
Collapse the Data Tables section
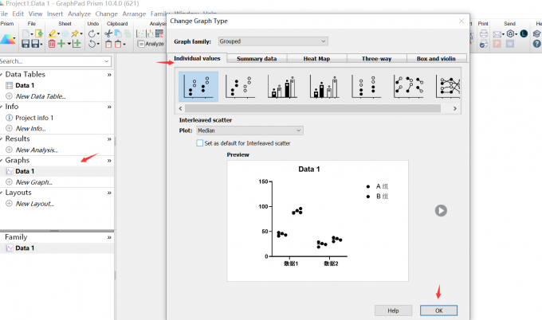[x=109, y=73]
